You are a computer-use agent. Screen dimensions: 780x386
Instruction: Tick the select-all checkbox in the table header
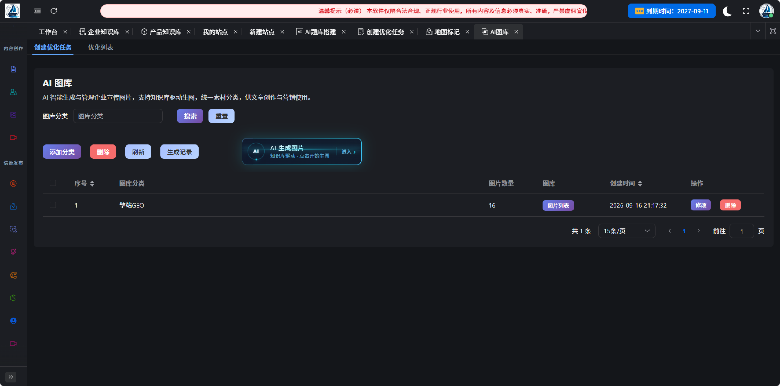pos(53,183)
